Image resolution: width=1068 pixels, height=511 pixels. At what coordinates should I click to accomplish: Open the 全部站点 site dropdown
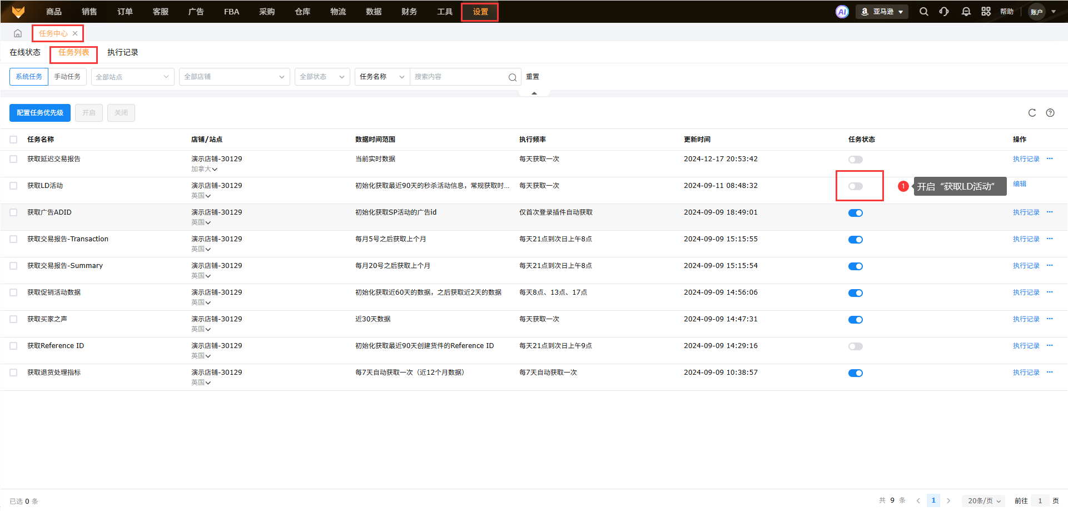click(132, 77)
